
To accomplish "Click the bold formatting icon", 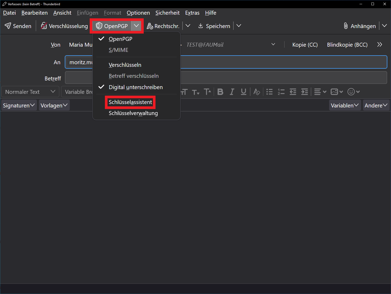I will 220,92.
